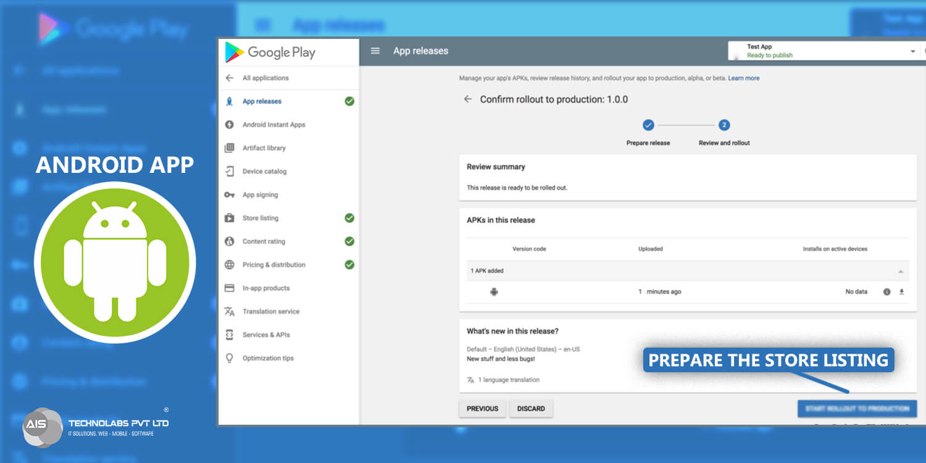Open Android Instant Apps section

click(x=274, y=125)
